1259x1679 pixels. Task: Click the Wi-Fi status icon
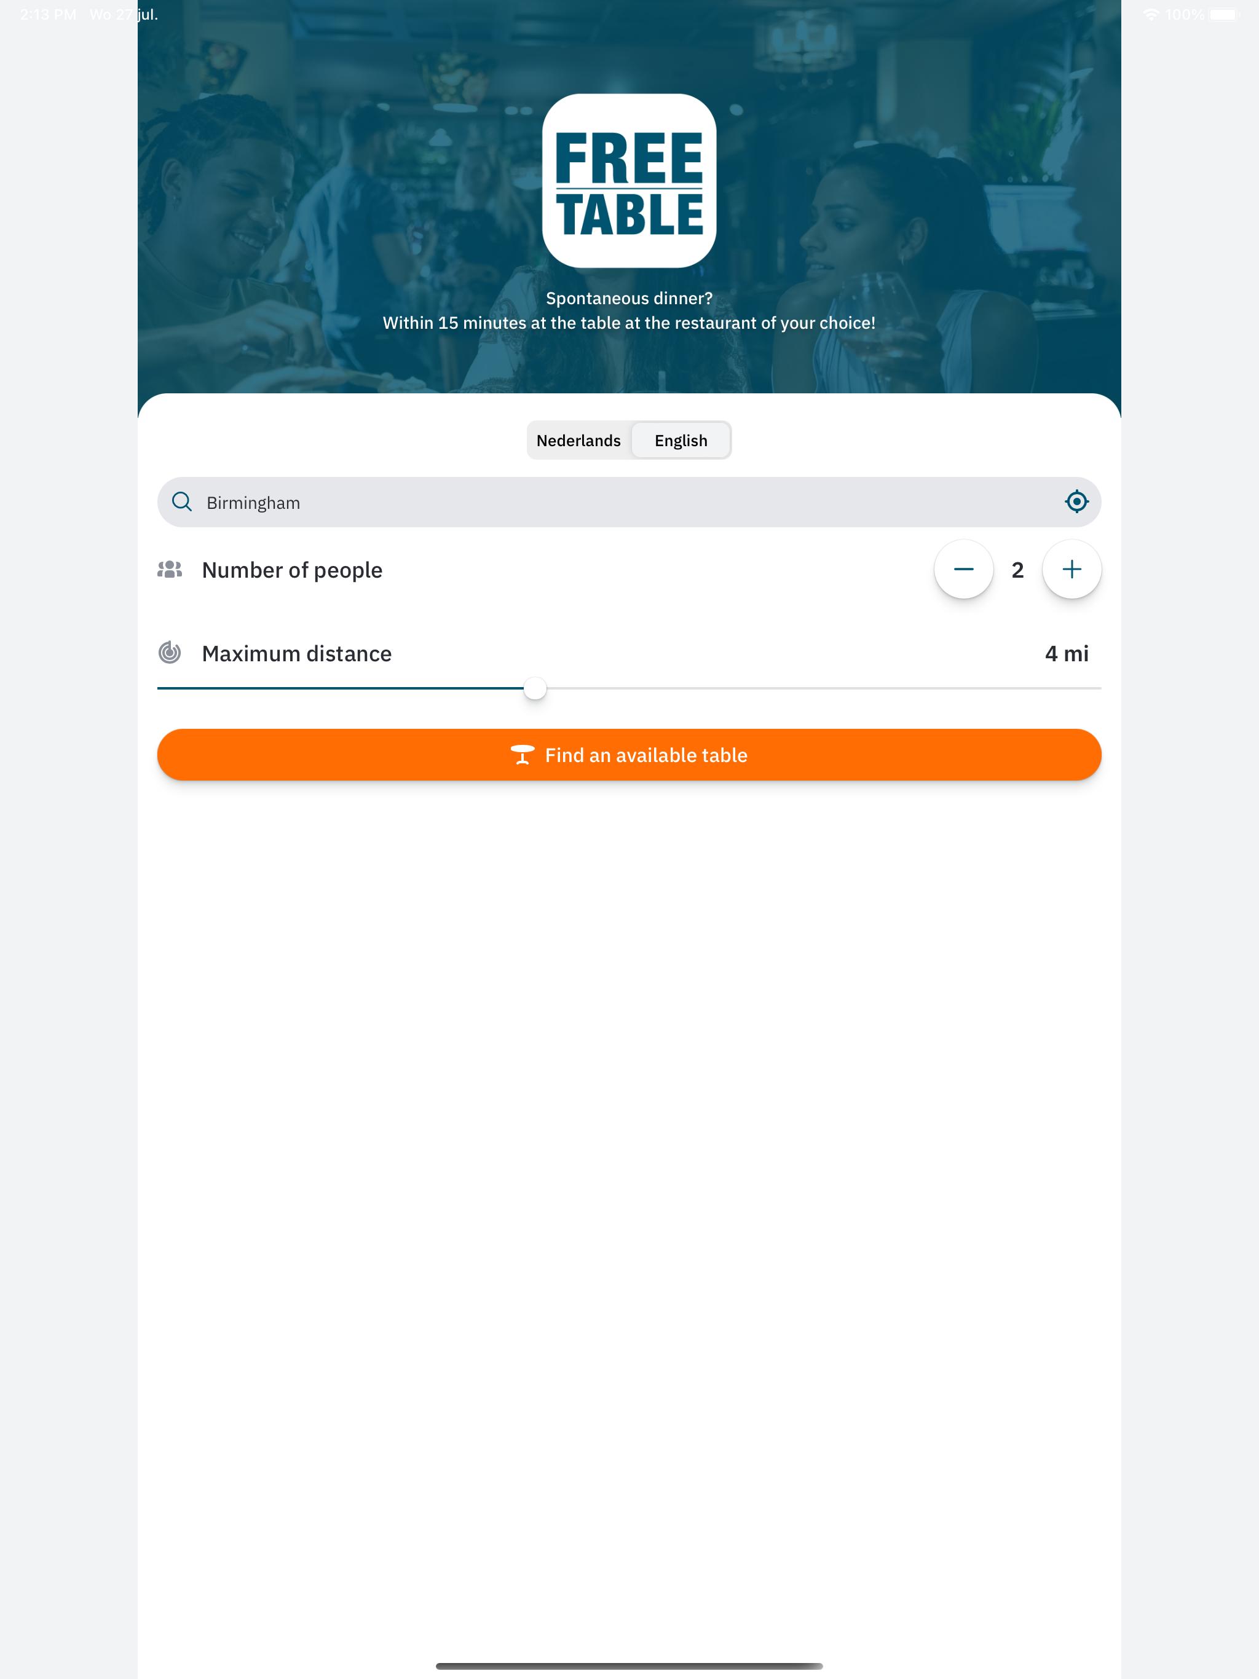coord(1150,14)
